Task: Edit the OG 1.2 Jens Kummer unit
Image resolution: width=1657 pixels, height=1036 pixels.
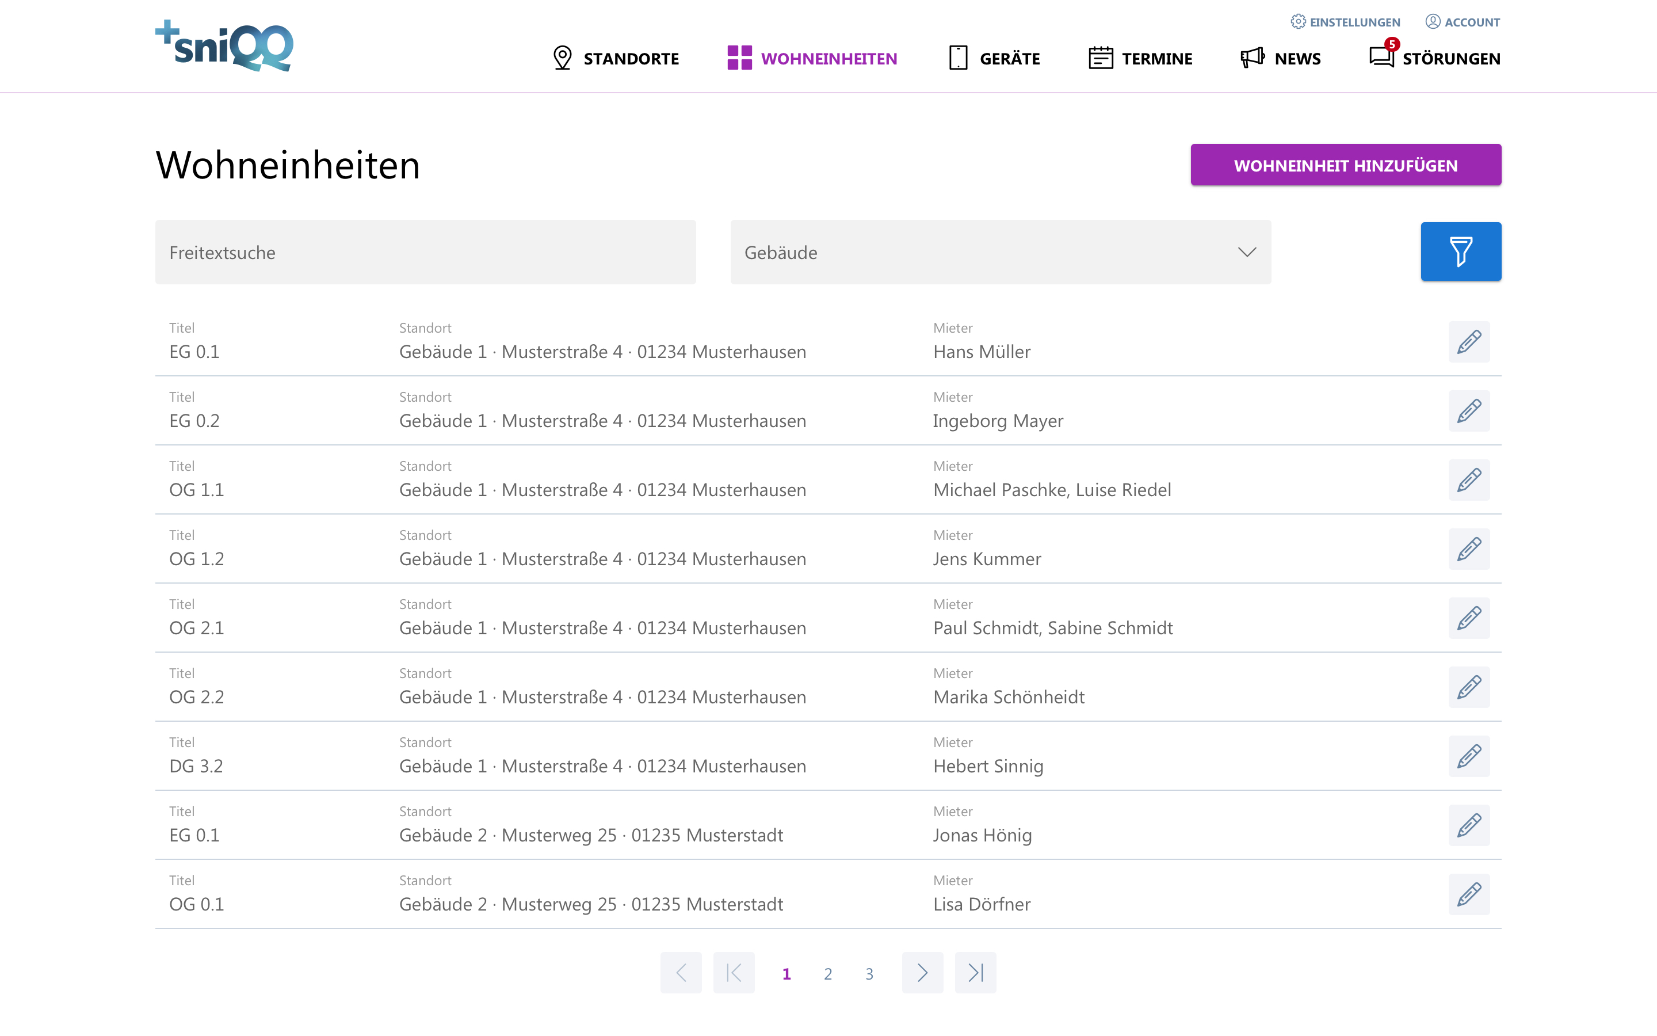Action: click(x=1469, y=549)
